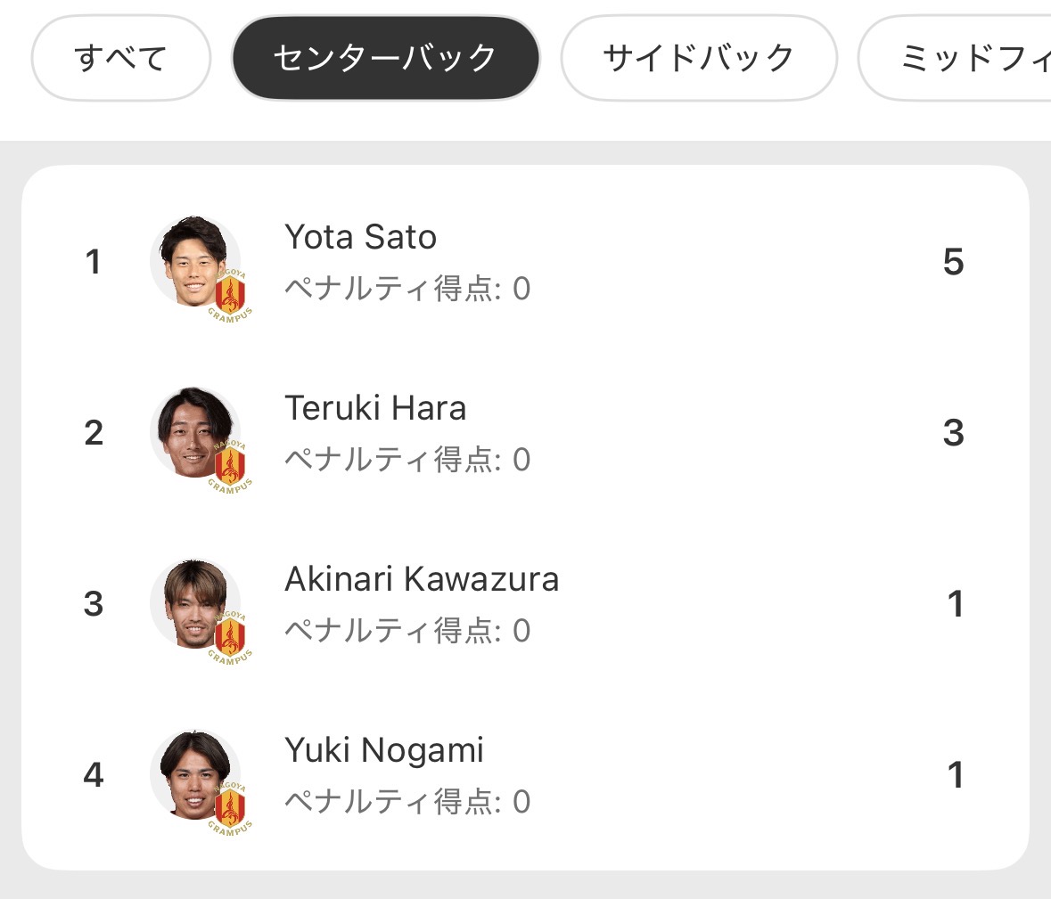Open Yota Sato's name link

tap(360, 237)
